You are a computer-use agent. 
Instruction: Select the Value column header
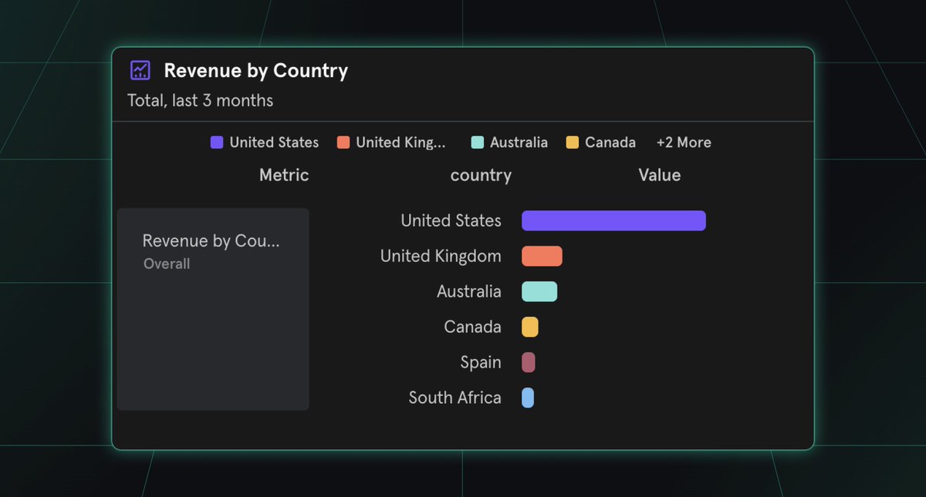pyautogui.click(x=660, y=175)
